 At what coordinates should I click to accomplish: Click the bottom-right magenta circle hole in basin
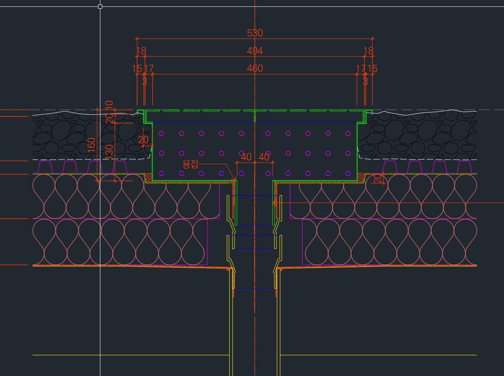click(348, 173)
